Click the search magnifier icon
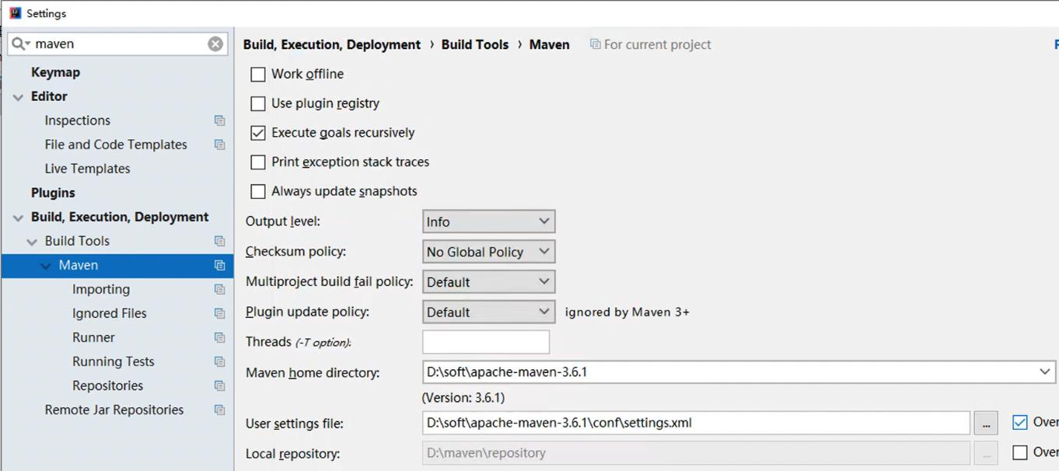 (19, 44)
